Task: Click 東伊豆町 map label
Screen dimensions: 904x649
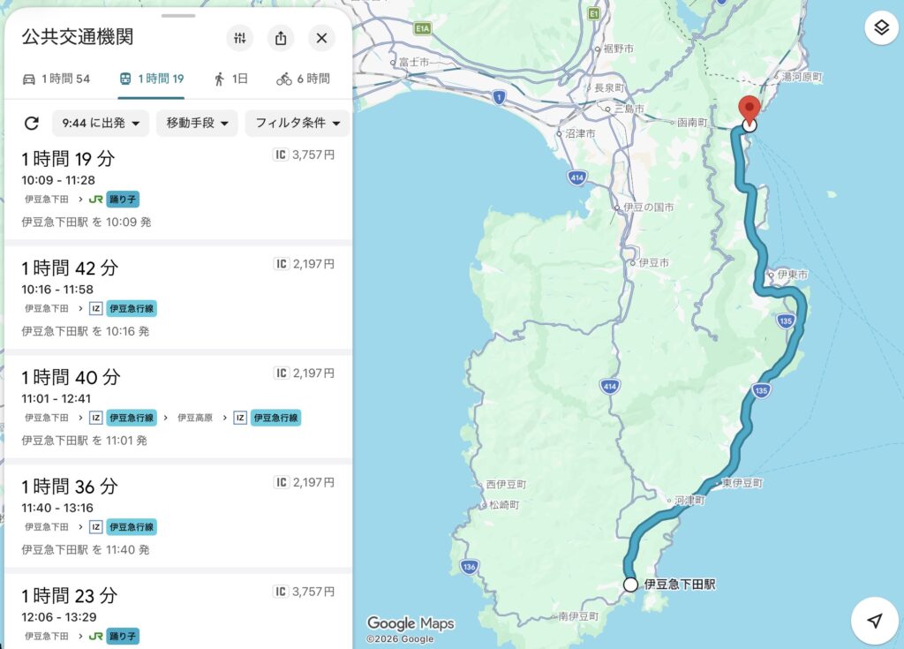Action: pos(742,483)
